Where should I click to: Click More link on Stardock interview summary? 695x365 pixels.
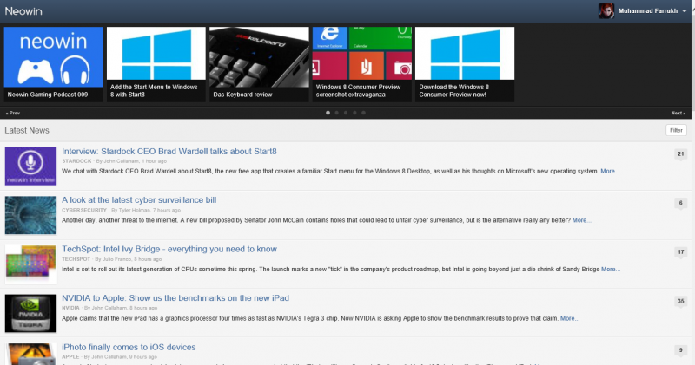coord(610,171)
